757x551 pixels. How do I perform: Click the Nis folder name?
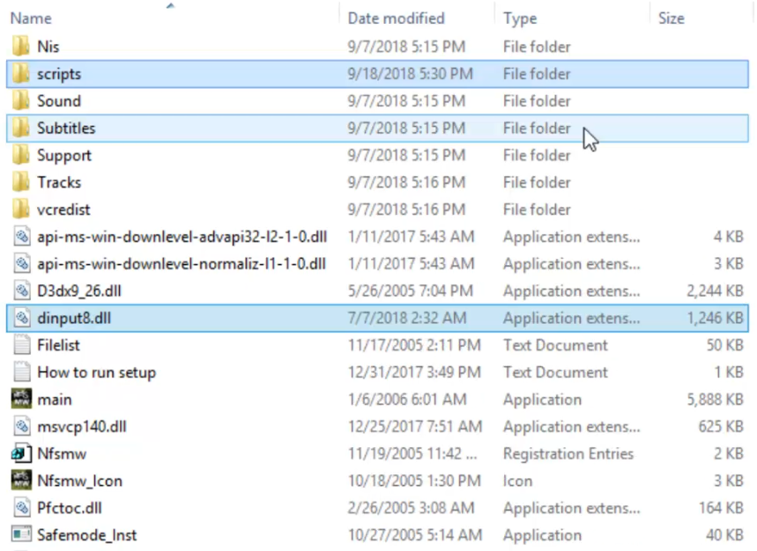[48, 47]
